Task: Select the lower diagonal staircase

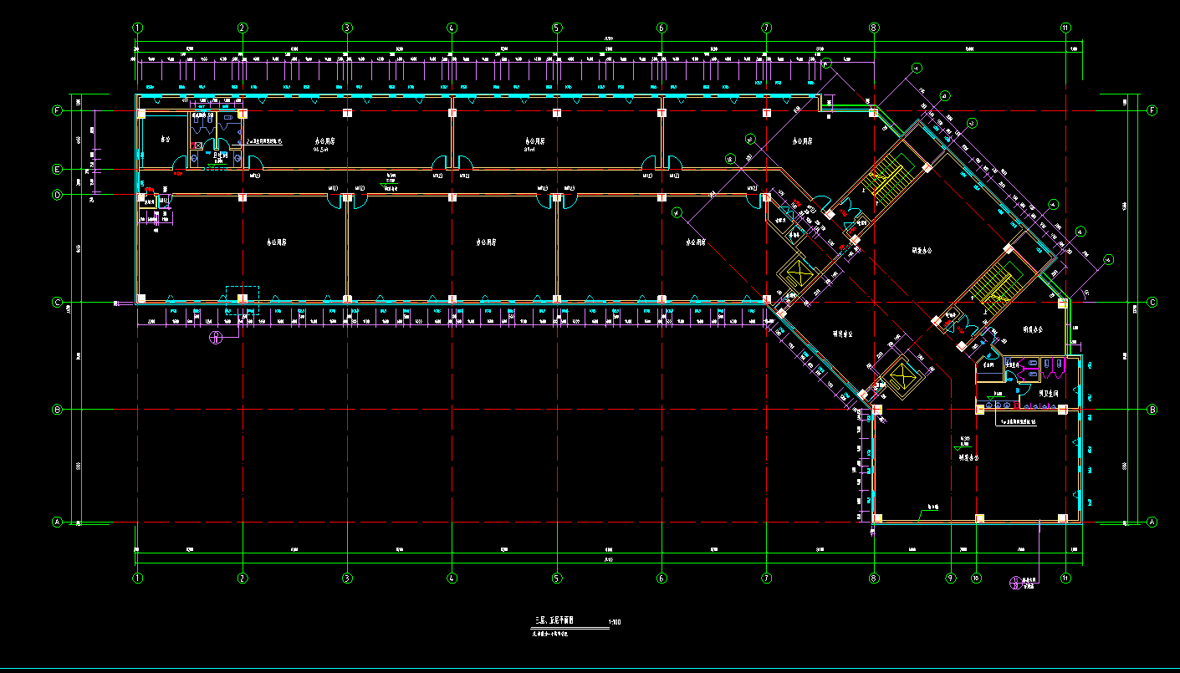Action: [993, 287]
